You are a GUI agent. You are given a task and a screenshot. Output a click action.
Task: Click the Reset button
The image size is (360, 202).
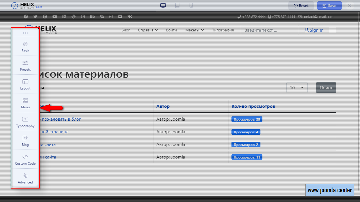(301, 6)
